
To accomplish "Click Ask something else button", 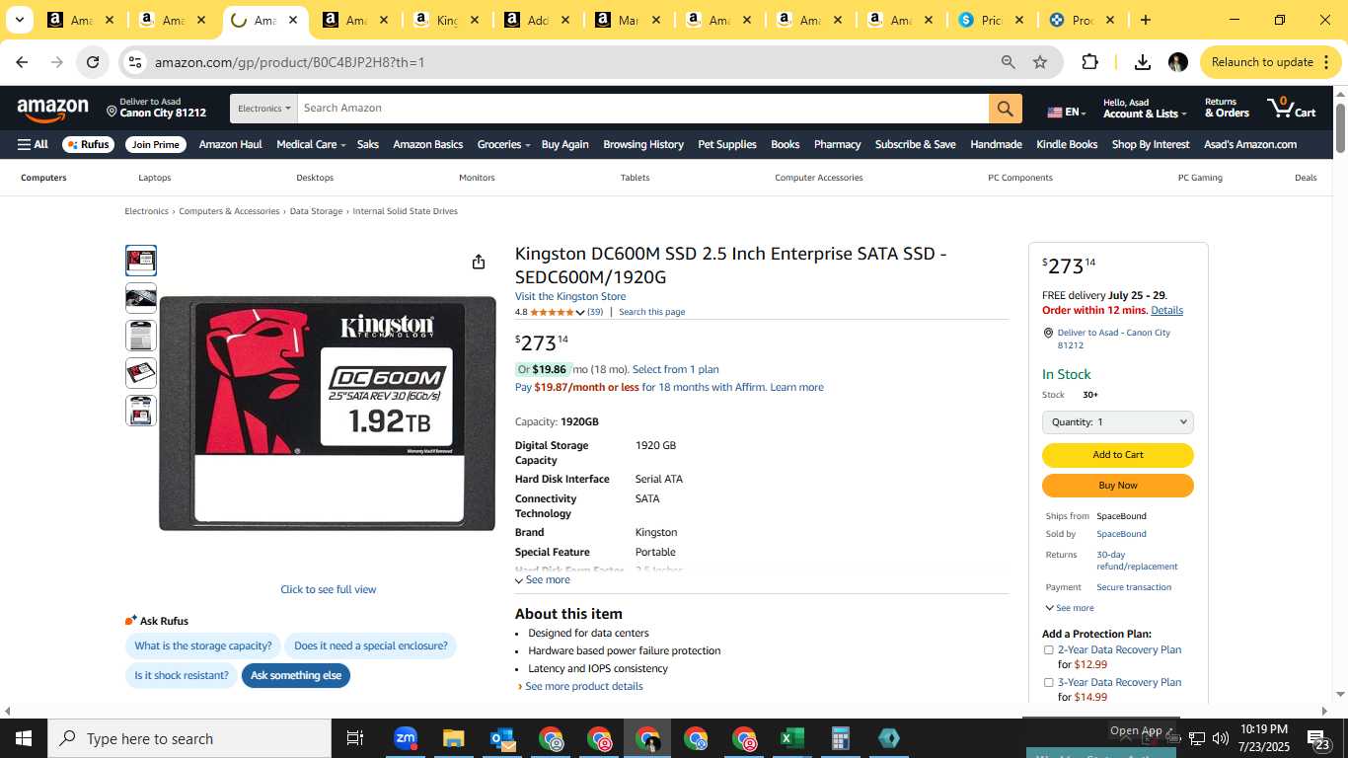I will tap(296, 676).
